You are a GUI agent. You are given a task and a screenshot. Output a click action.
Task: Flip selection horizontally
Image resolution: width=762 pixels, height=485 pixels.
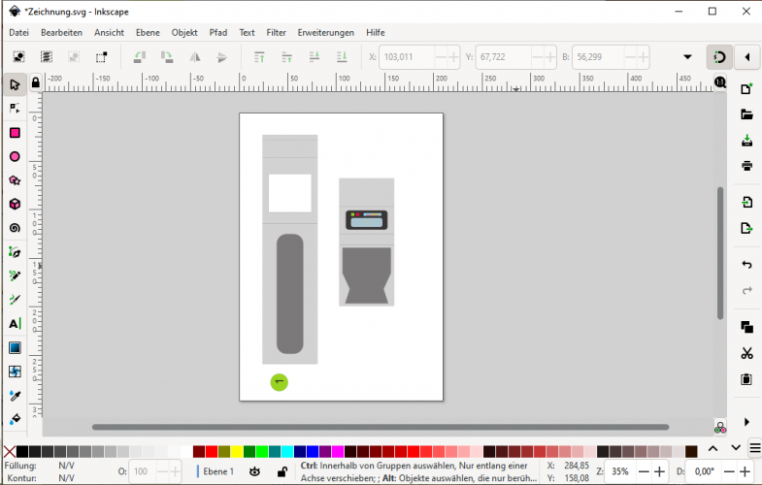(195, 57)
